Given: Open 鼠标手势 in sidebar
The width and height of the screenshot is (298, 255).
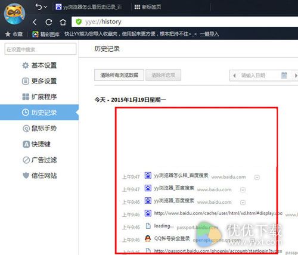Looking at the screenshot, I should pos(39,128).
